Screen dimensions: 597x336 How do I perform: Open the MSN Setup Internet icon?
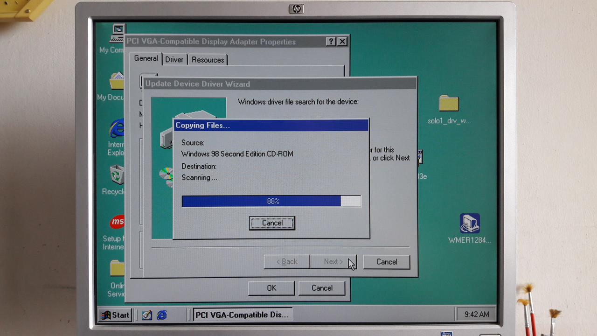117,222
